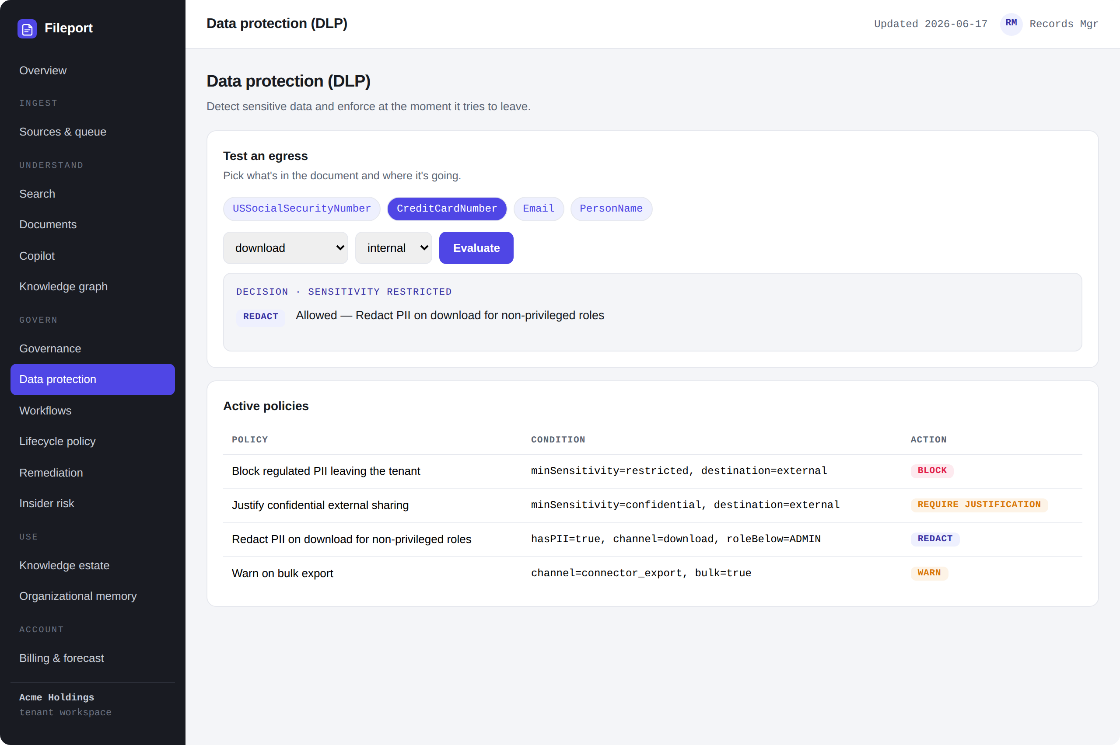Click the Records Mgr user name
1120x745 pixels.
click(x=1064, y=24)
